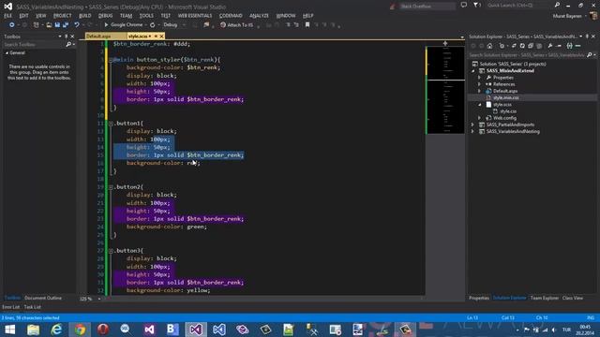The image size is (600, 337).
Task: Switch to the Class View tab
Action: [x=573, y=298]
